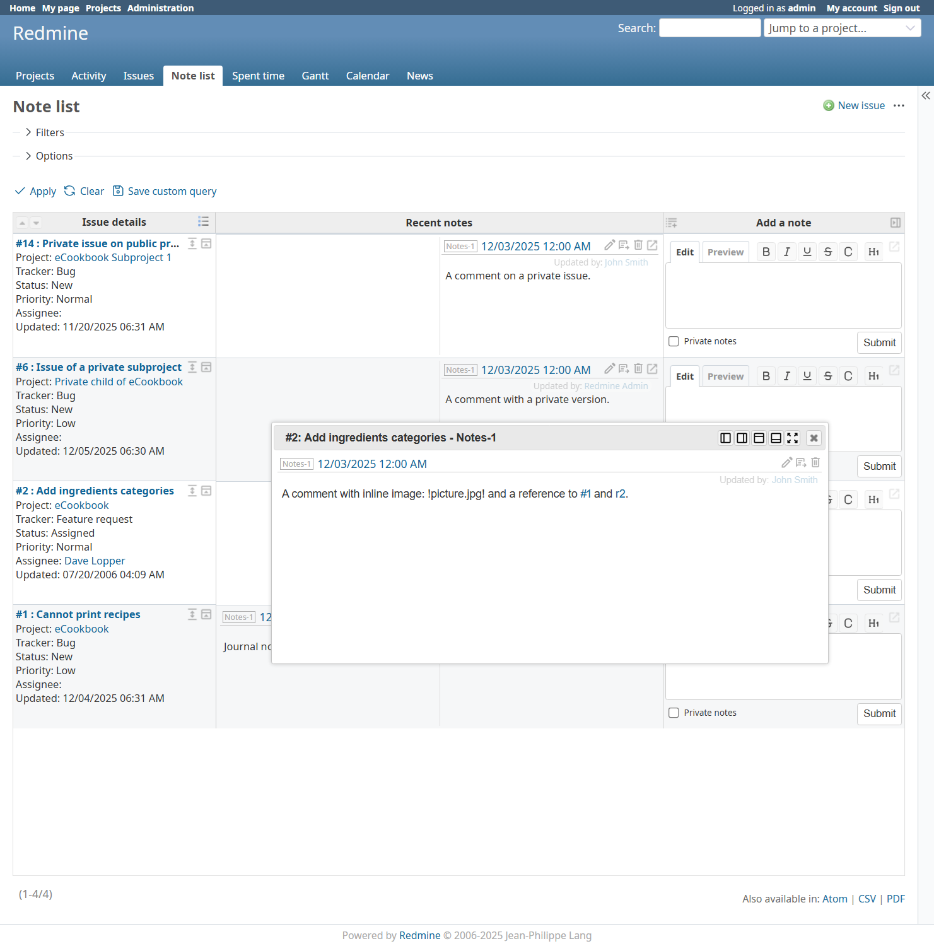Dock the note popup to the left side
This screenshot has width=934, height=946.
coord(725,438)
